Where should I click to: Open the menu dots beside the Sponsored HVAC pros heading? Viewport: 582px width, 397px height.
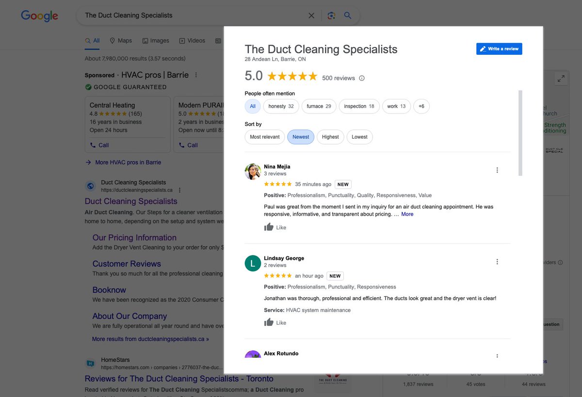tap(196, 75)
